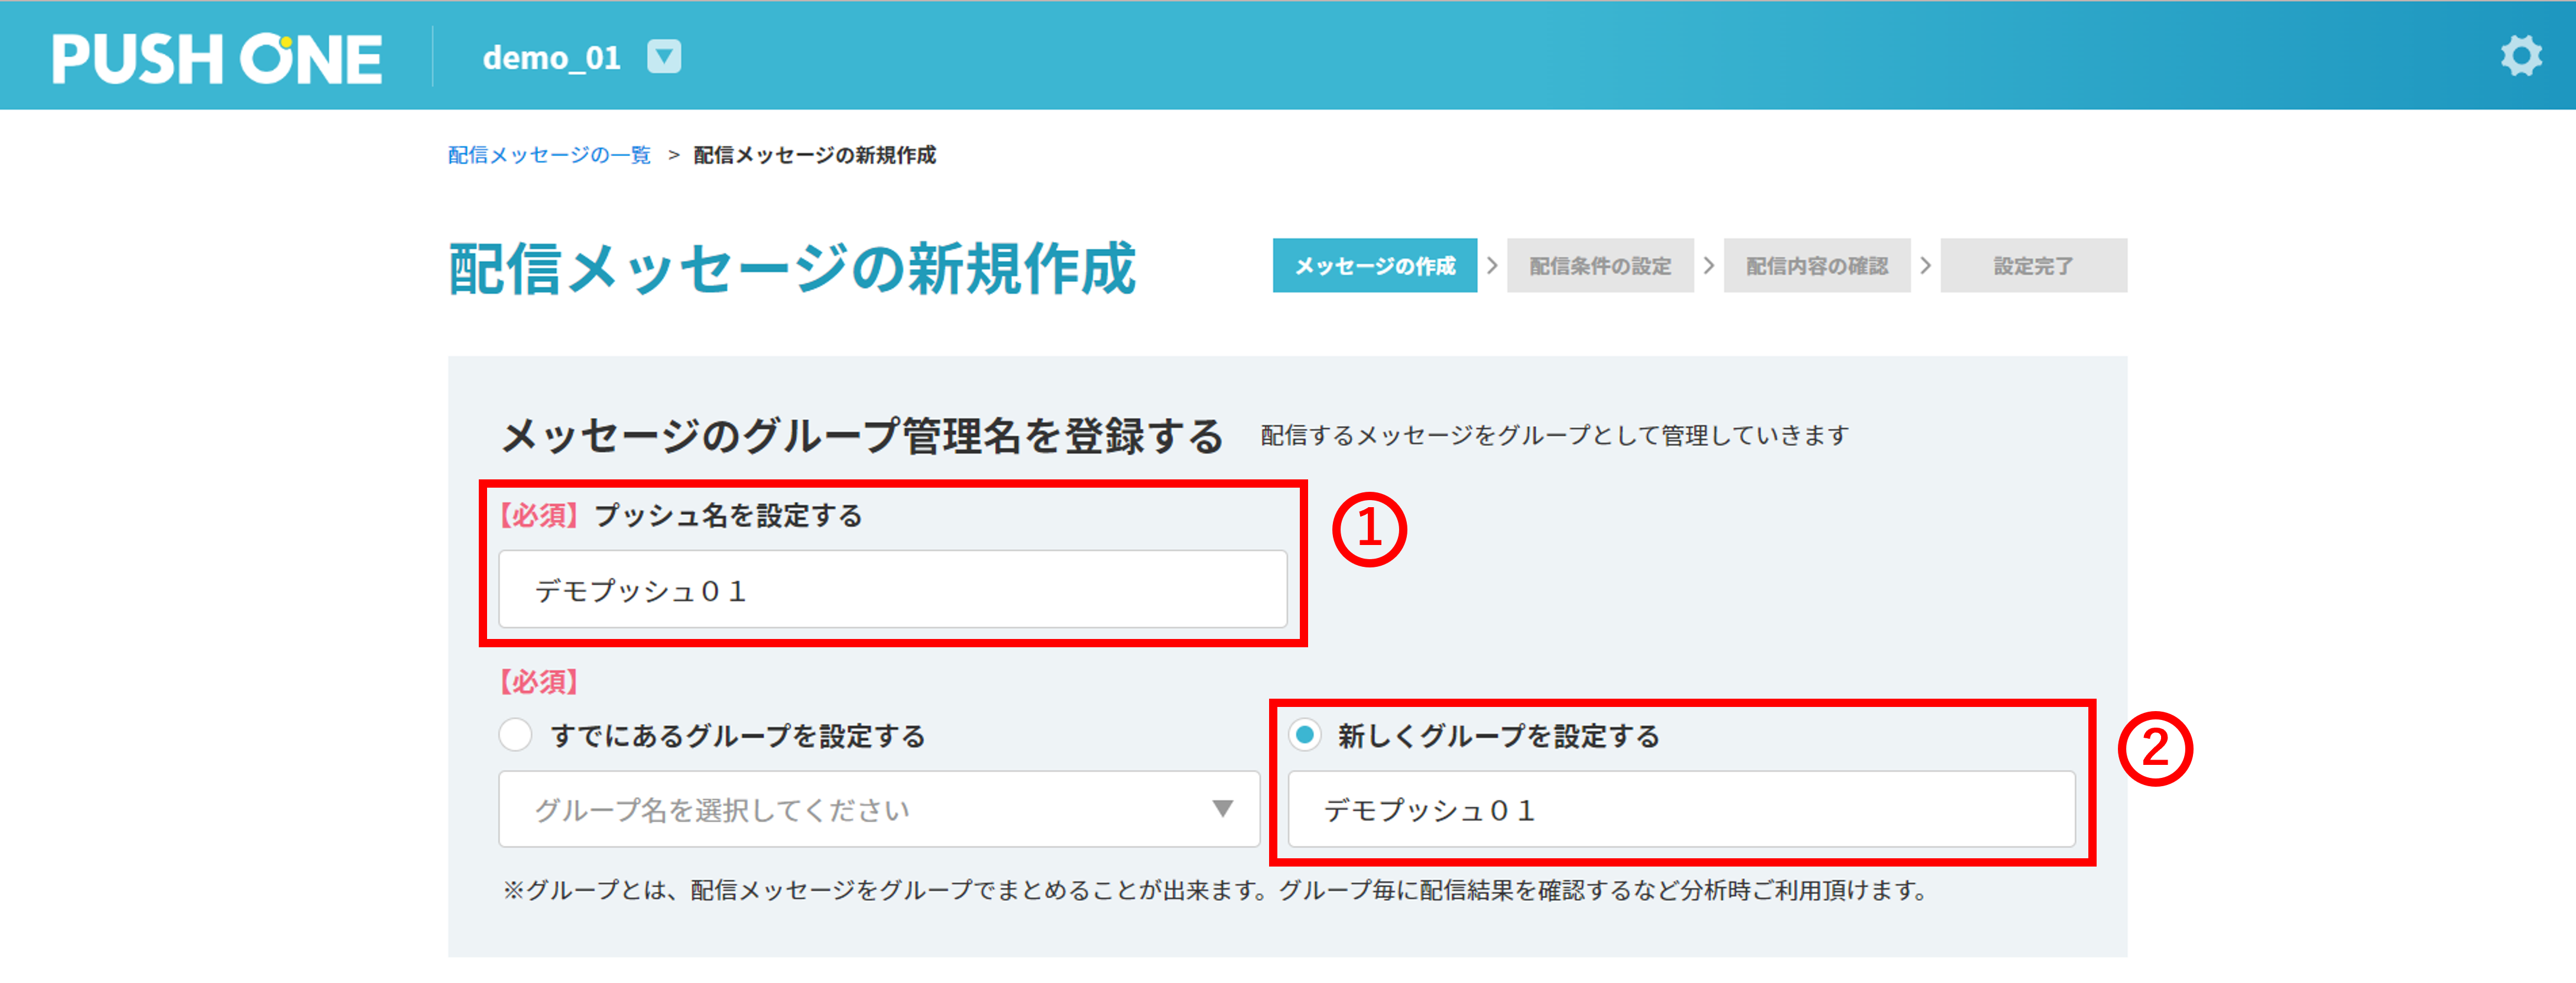Open the グループ名を選択してください dropdown

click(x=878, y=808)
